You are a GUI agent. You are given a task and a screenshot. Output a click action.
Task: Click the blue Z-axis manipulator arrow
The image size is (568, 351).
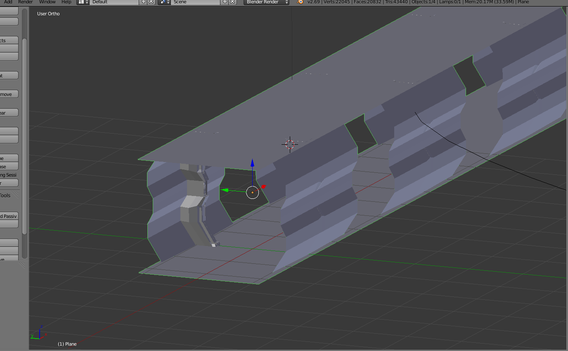(252, 163)
